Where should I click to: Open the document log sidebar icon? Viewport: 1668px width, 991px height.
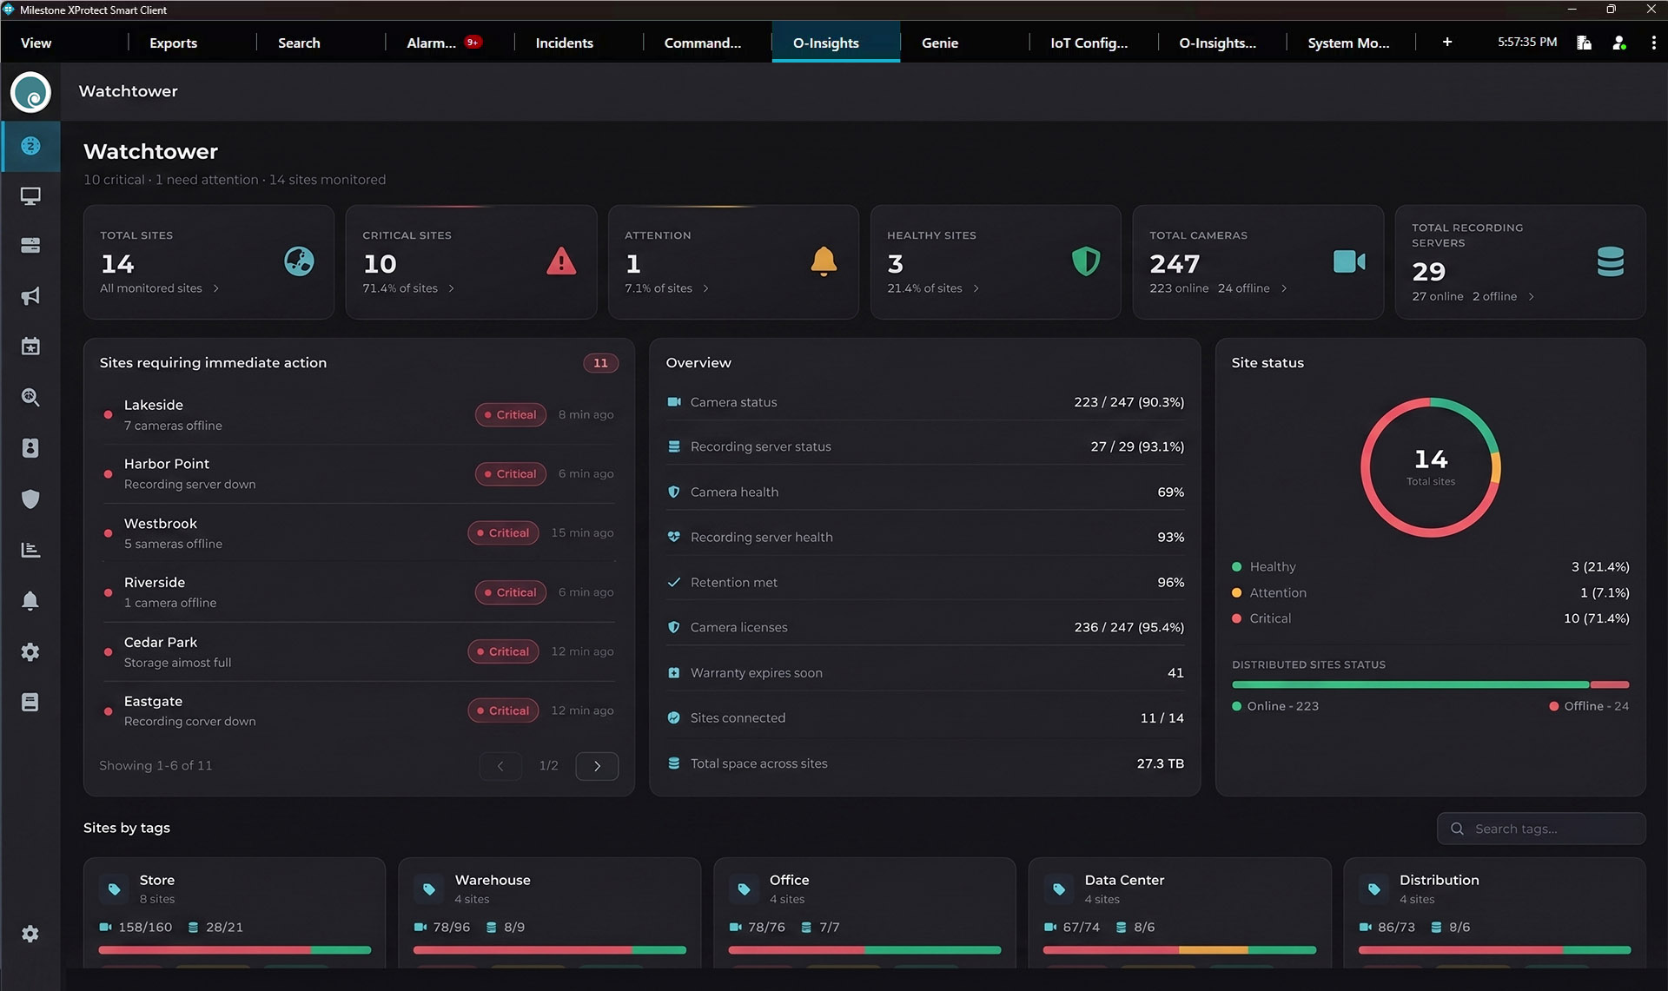click(30, 702)
